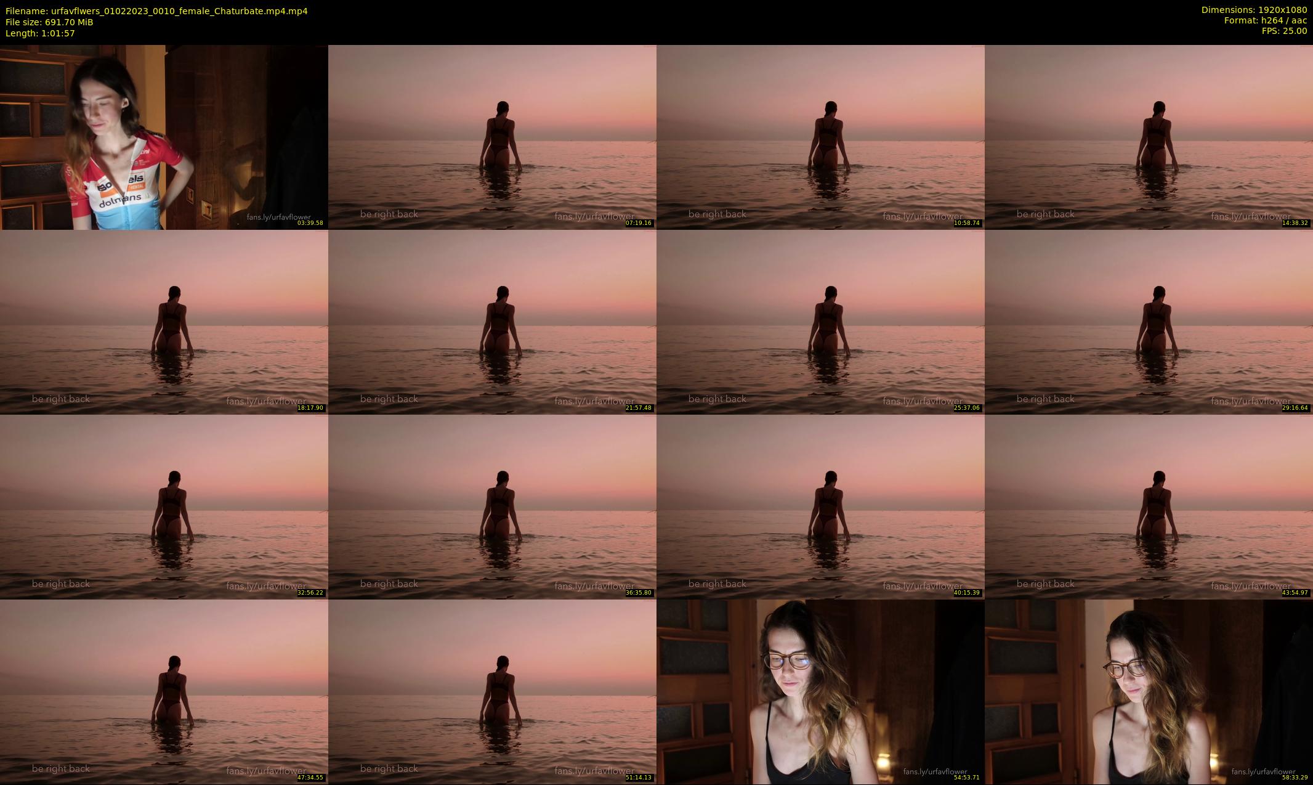1313x785 pixels.
Task: Click the thumbnail timestamped 03:39.58
Action: coord(164,137)
